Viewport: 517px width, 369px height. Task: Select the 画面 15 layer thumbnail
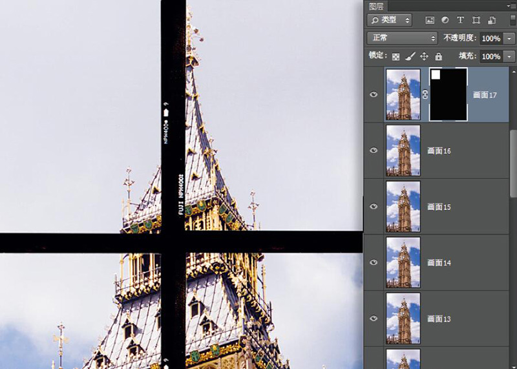[x=403, y=206]
